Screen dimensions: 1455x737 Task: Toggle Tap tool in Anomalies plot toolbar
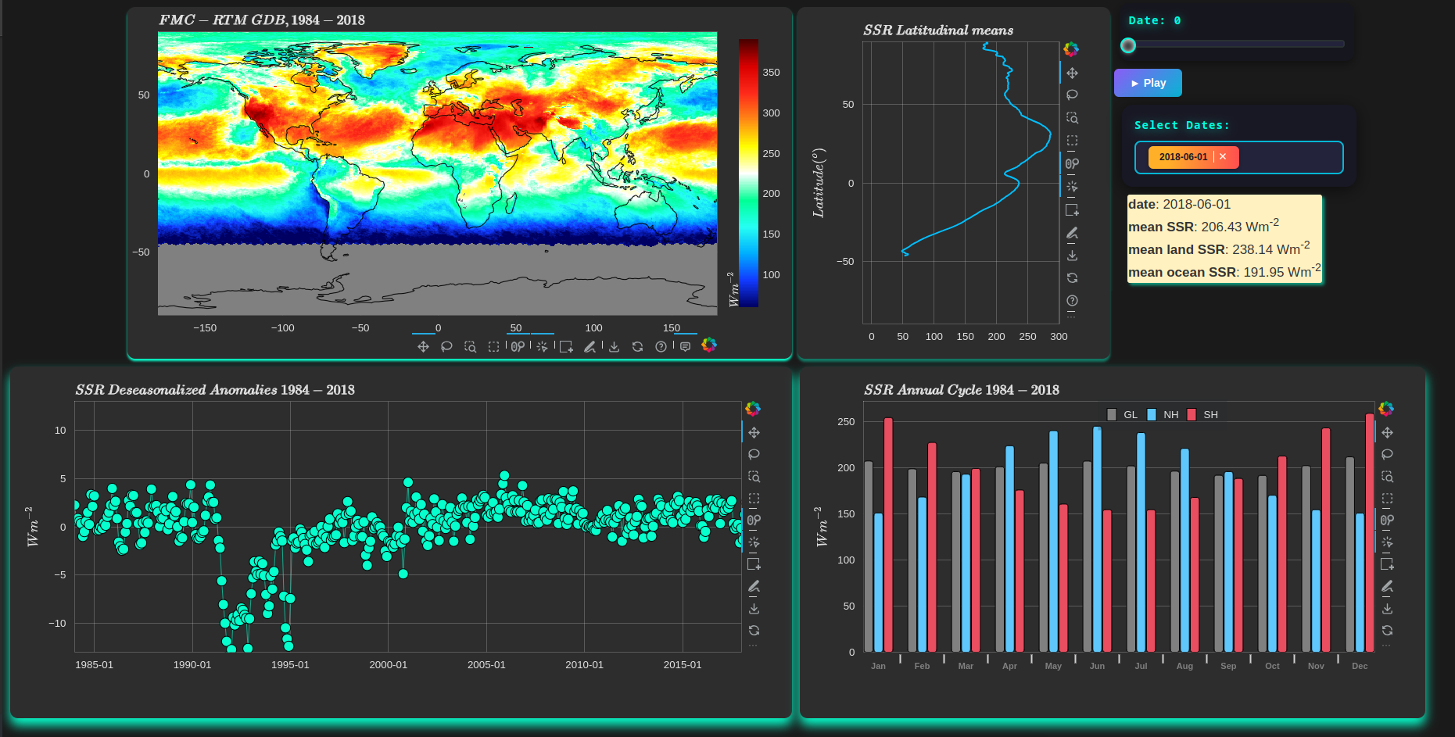pos(754,542)
